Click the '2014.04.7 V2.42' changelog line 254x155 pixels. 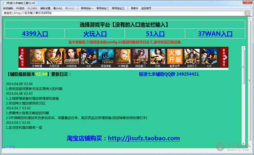coord(18,108)
